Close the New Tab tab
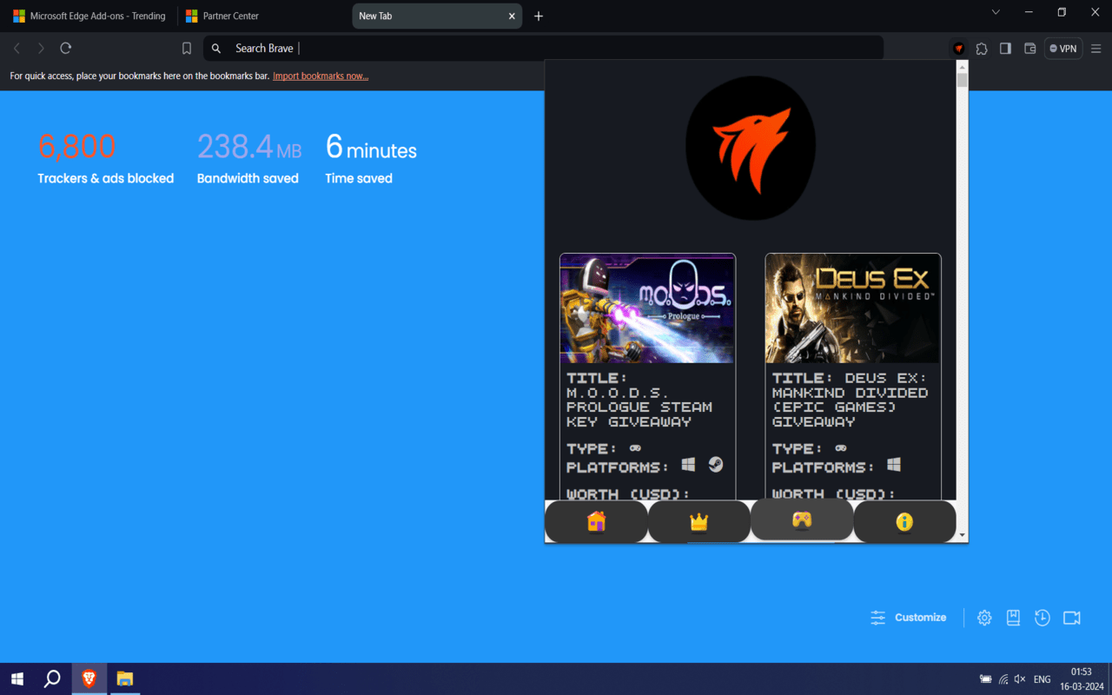 (511, 16)
